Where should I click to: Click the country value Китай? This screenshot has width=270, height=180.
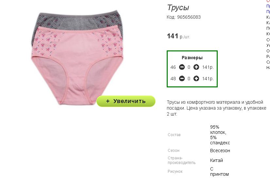(x=216, y=160)
